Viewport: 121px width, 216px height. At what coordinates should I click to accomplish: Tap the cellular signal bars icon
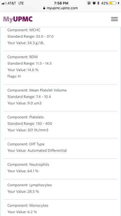click(x=4, y=3)
